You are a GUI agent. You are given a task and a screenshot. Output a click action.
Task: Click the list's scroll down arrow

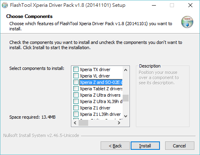(125, 116)
